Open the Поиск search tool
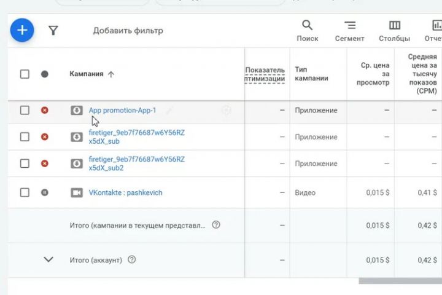442x295 pixels. point(307,30)
